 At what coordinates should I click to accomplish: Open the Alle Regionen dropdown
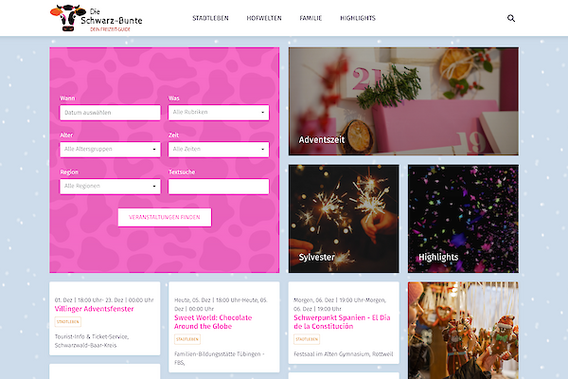[x=110, y=187]
